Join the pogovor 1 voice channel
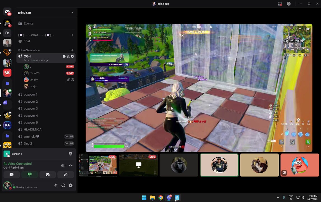The height and width of the screenshot is (202, 321). (46, 95)
